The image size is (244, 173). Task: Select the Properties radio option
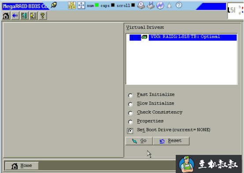click(130, 122)
